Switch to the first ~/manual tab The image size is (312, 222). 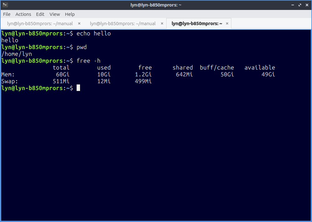[40, 23]
